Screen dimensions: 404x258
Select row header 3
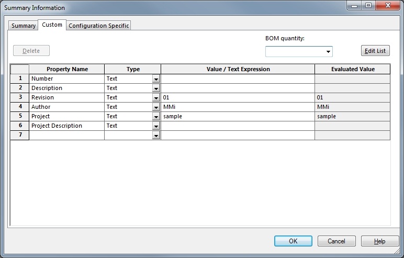pos(20,97)
